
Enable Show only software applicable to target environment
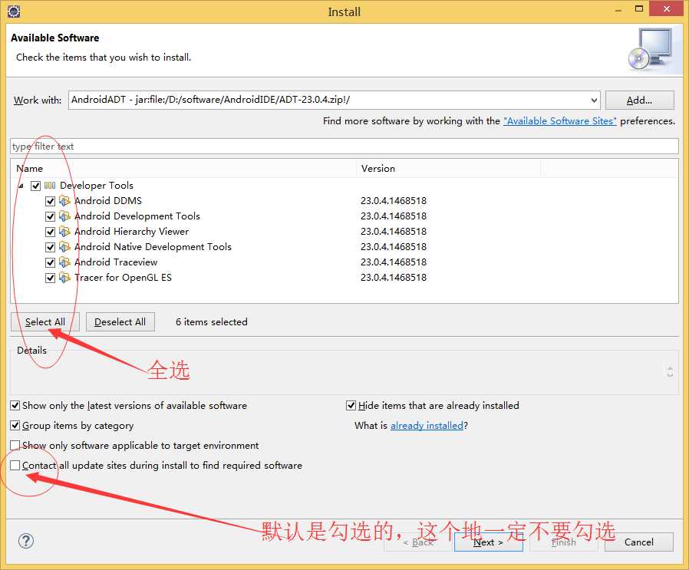tap(15, 445)
